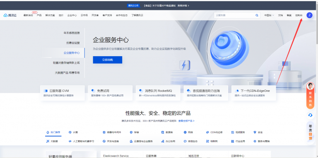Select the 年末感恩回馈 banner tab

(x=72, y=33)
